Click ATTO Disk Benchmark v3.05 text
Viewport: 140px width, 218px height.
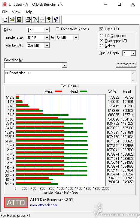[51, 200]
